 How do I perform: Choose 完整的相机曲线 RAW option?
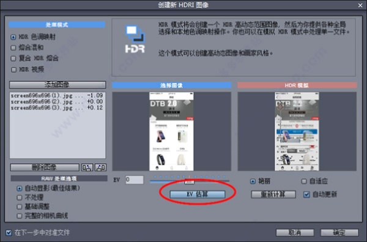(20, 216)
